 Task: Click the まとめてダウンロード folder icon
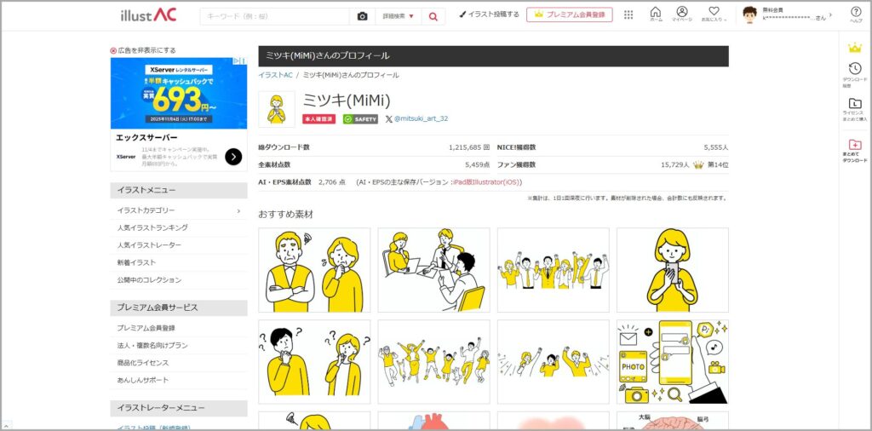click(x=854, y=149)
